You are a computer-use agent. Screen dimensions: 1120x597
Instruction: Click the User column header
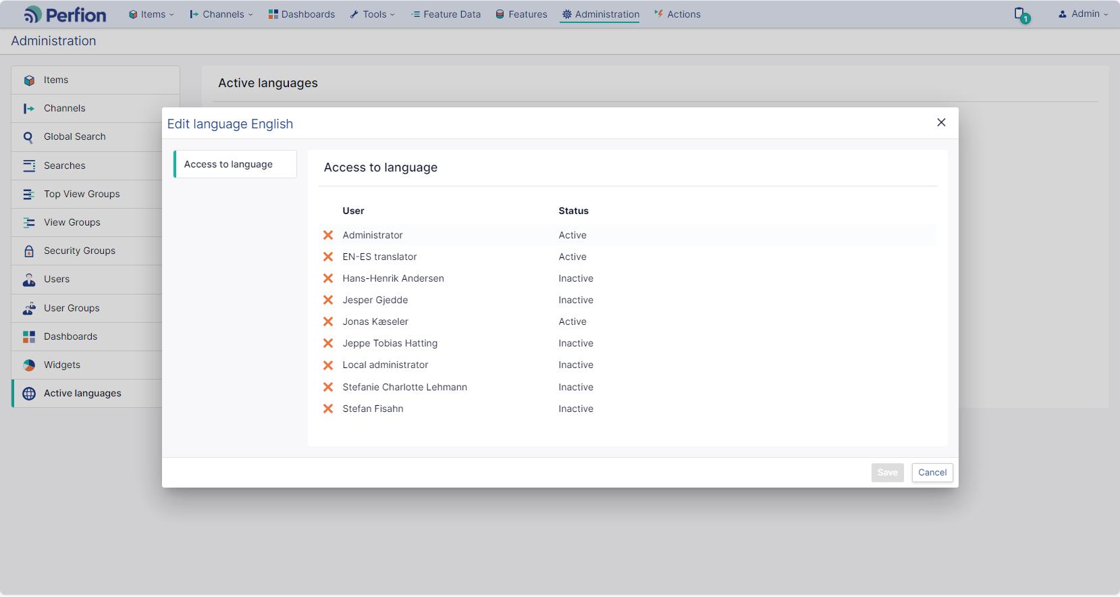pos(353,211)
